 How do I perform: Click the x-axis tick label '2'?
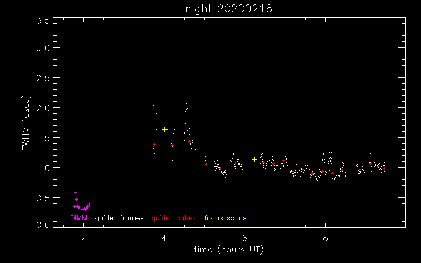point(83,238)
